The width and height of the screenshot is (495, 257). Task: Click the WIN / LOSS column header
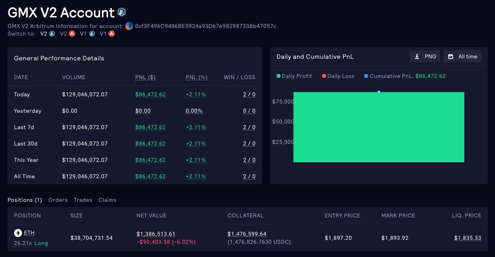(x=240, y=77)
